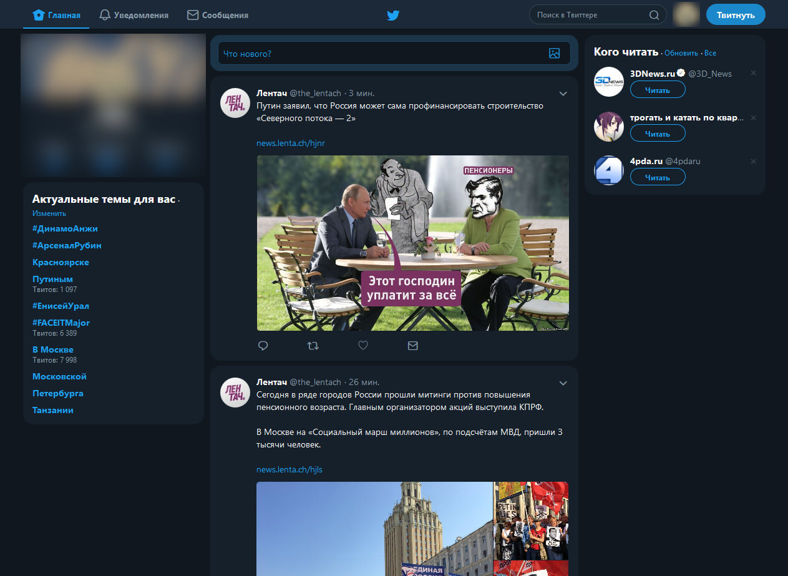Follow трогать и катать with Читать
Viewport: 788px width, 576px height.
[x=658, y=134]
